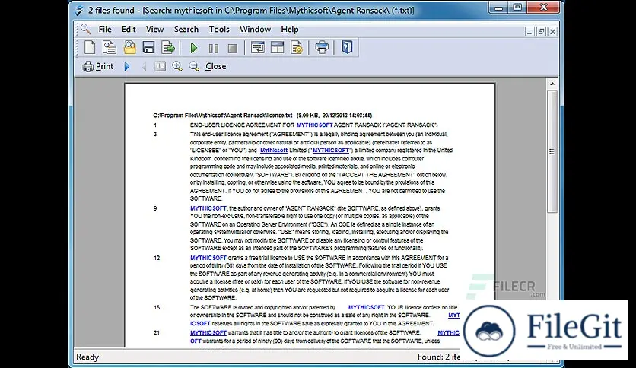Image resolution: width=636 pixels, height=368 pixels.
Task: Open the View menu
Action: pos(154,29)
